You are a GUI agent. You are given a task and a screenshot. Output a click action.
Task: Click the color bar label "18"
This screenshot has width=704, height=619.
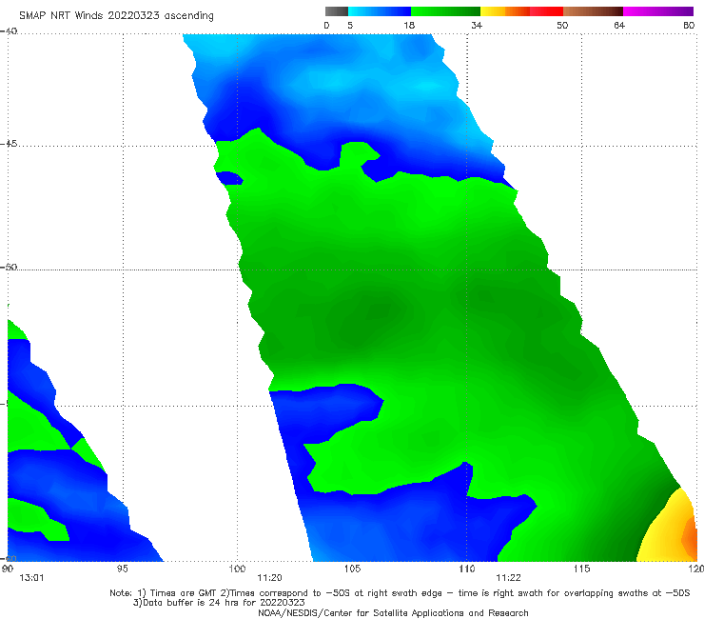(409, 26)
